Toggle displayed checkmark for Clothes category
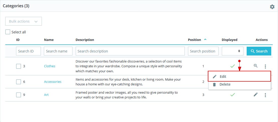 (x=233, y=66)
